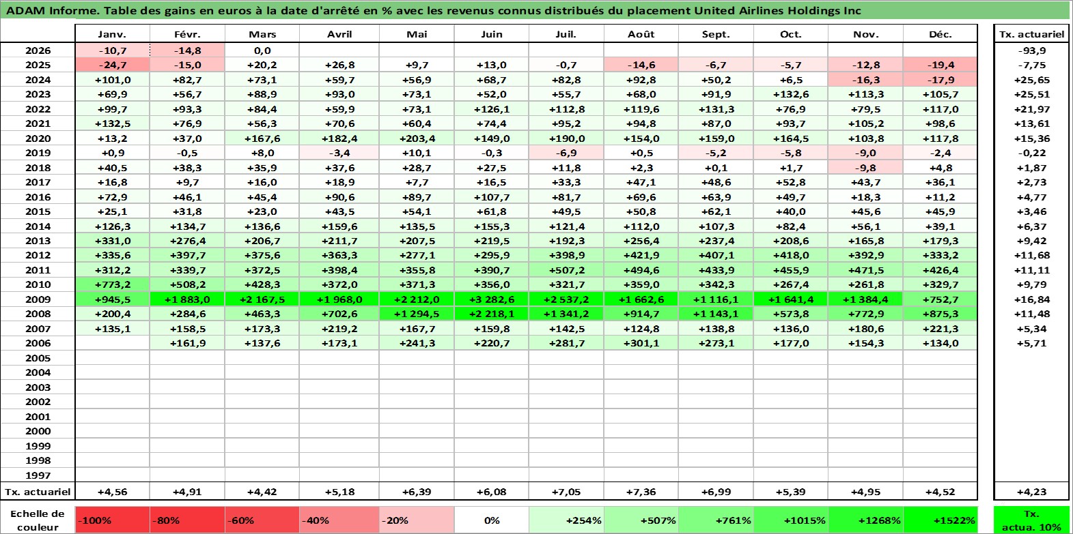Select cell with value +161,9
Image resolution: width=1073 pixels, height=534 pixels.
click(187, 343)
